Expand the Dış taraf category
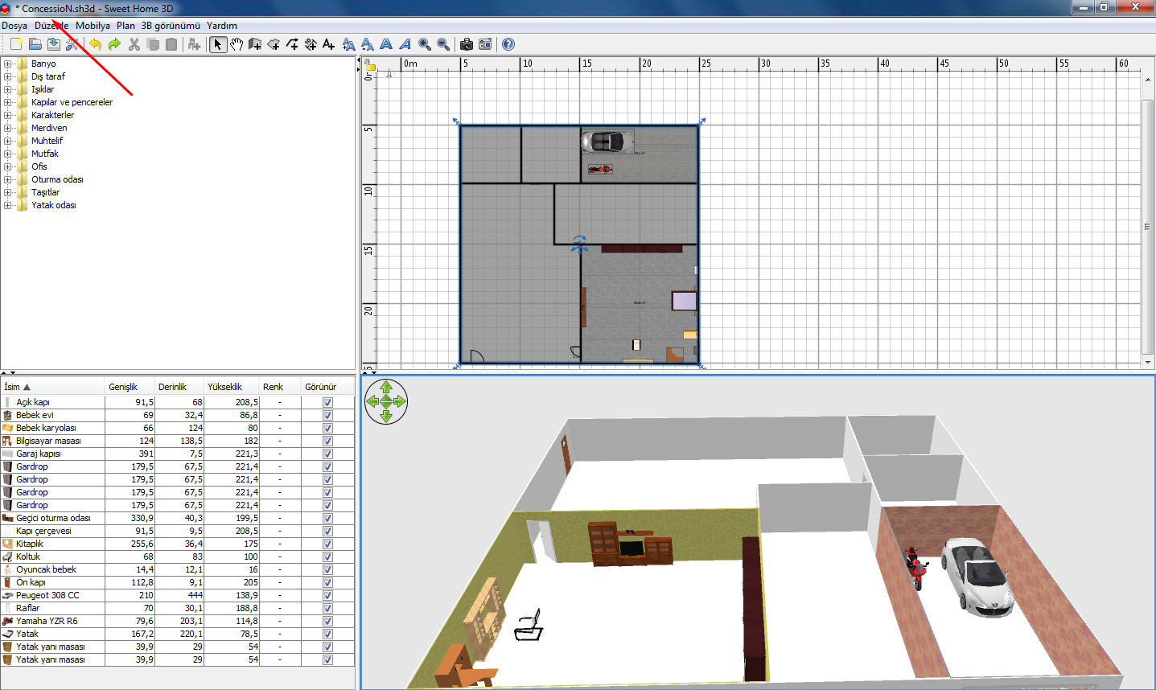 tap(8, 76)
